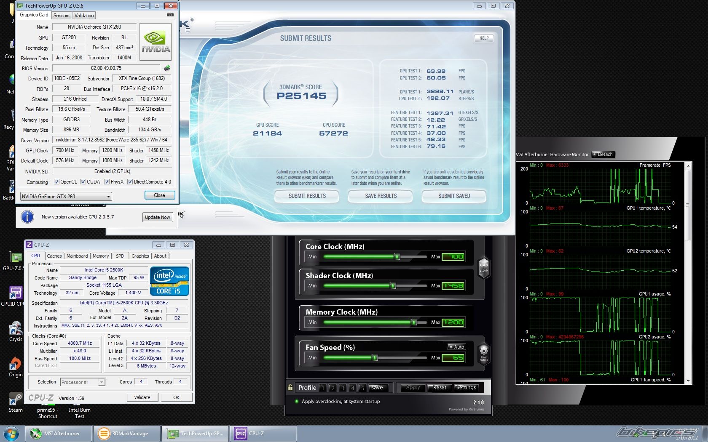Click the Windows Start orb
This screenshot has height=442, width=708.
[11, 433]
